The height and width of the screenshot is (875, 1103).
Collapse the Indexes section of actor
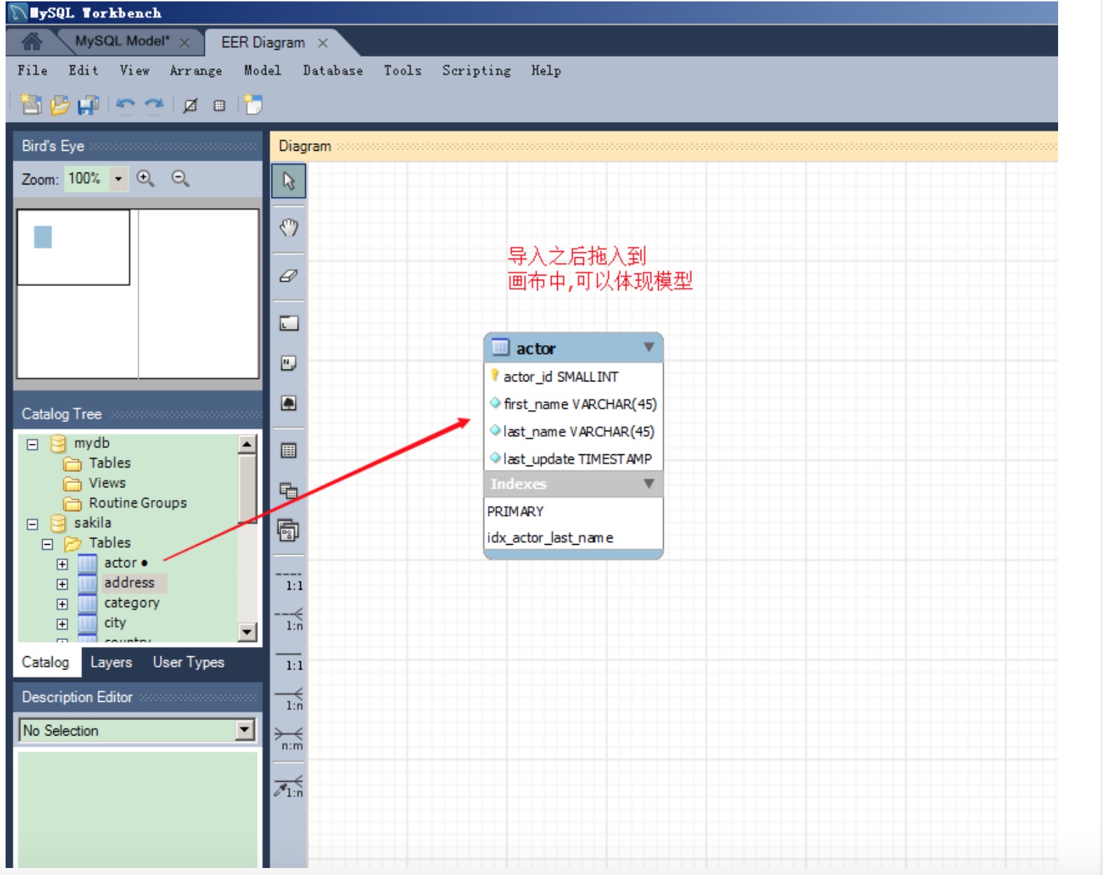coord(649,483)
